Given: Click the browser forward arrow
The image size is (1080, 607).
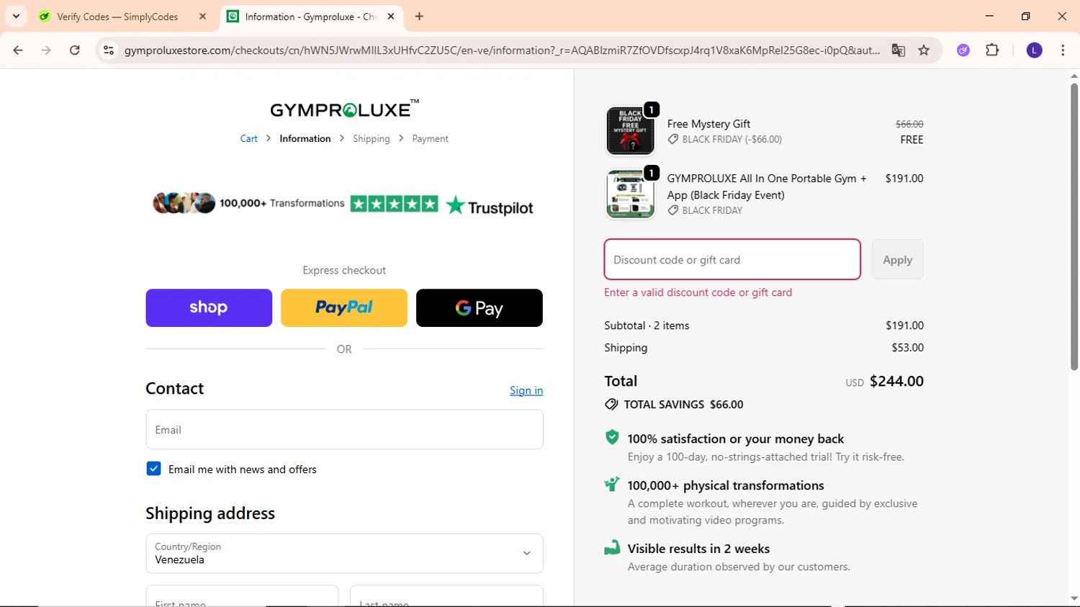Looking at the screenshot, I should coord(46,50).
